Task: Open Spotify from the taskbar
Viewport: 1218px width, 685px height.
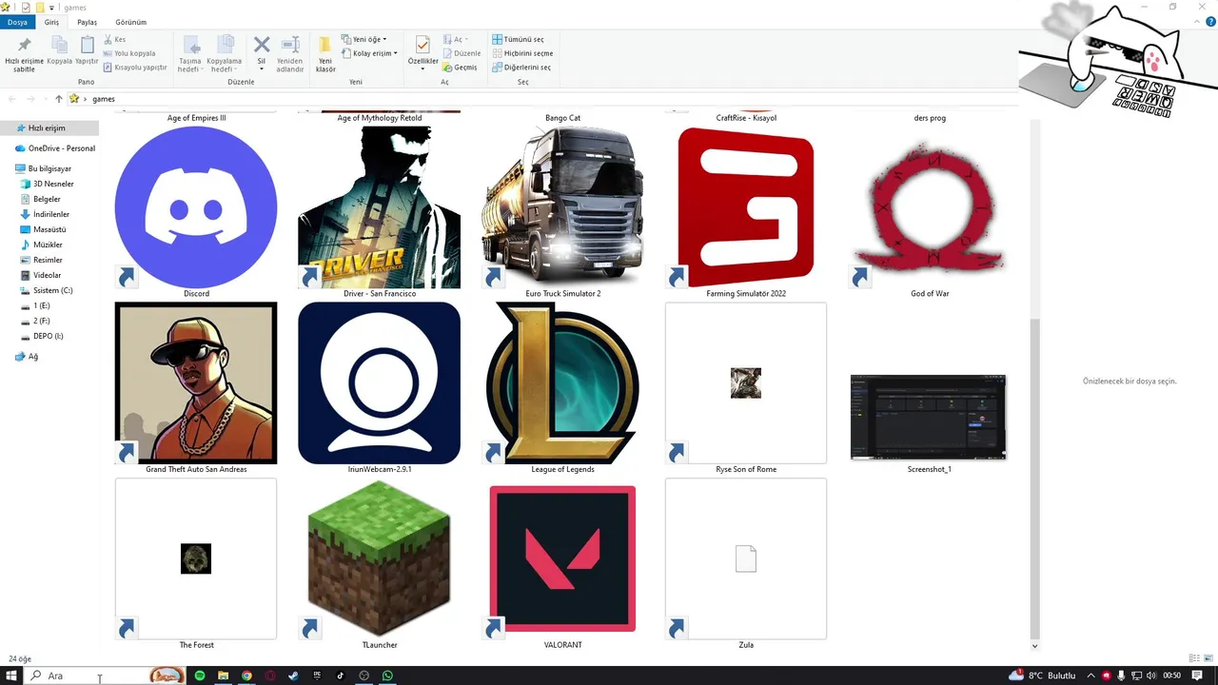Action: [x=200, y=675]
